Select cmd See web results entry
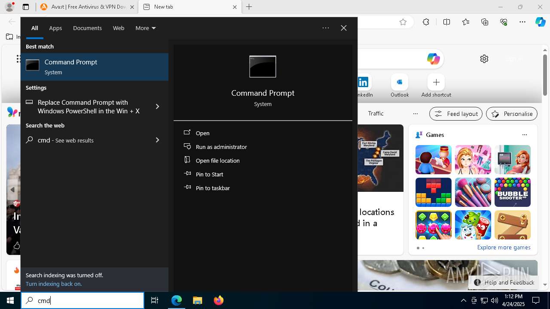The height and width of the screenshot is (309, 550). 84,140
